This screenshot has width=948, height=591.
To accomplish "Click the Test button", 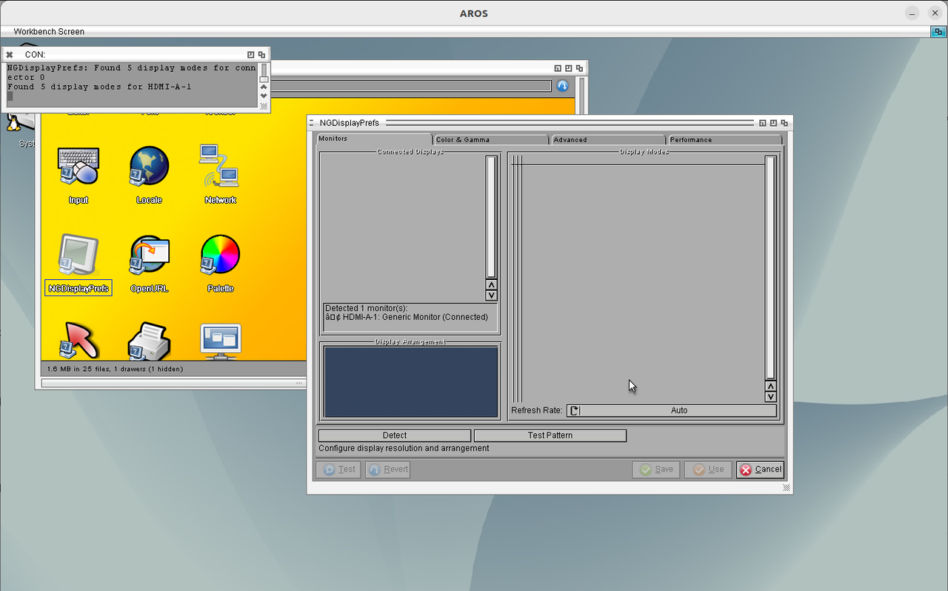I will click(x=338, y=470).
